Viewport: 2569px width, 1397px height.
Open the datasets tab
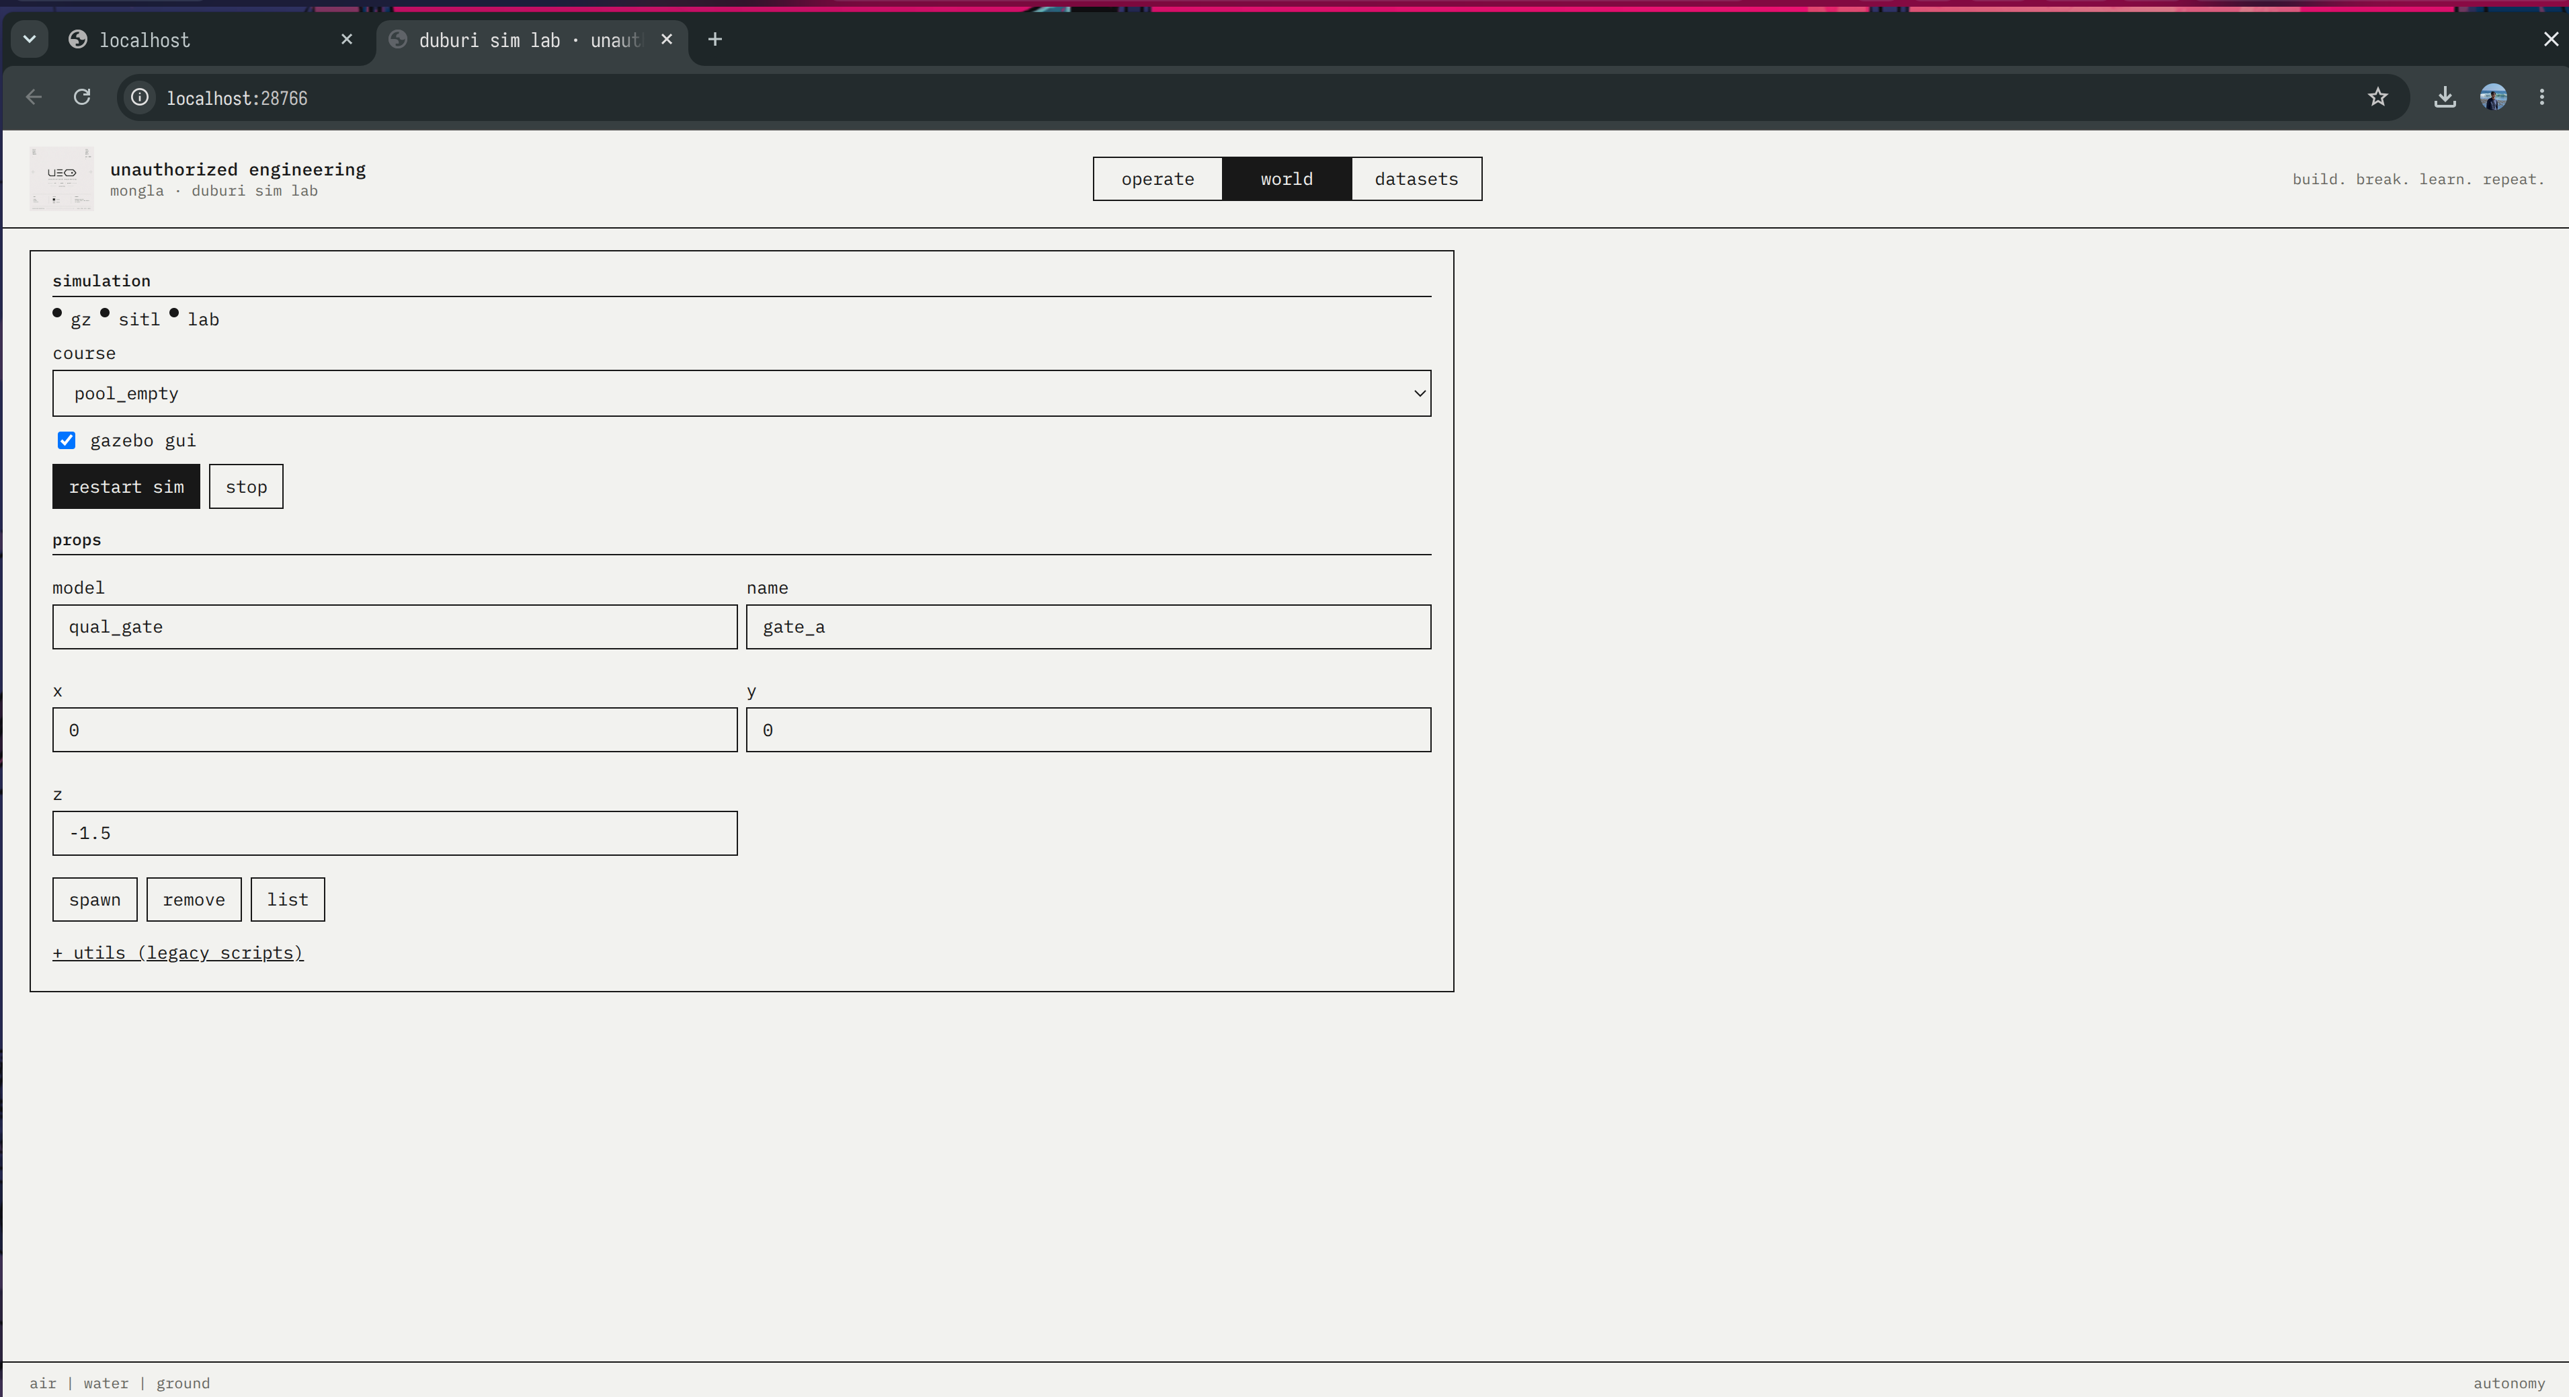click(x=1416, y=178)
